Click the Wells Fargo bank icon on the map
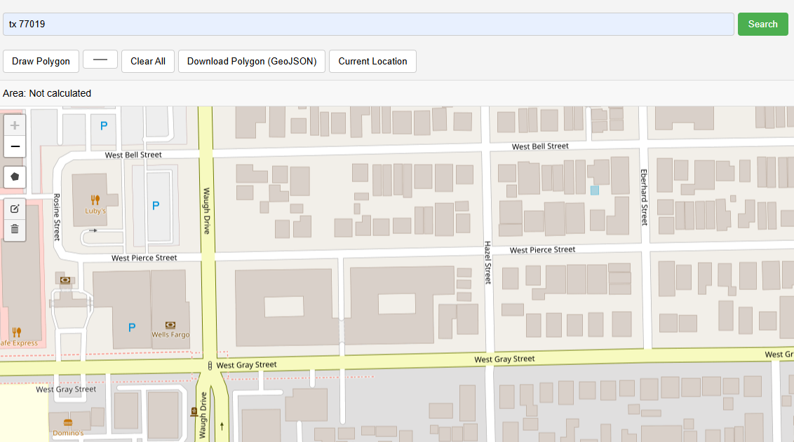Screen dimensions: 794x442 (x=170, y=324)
